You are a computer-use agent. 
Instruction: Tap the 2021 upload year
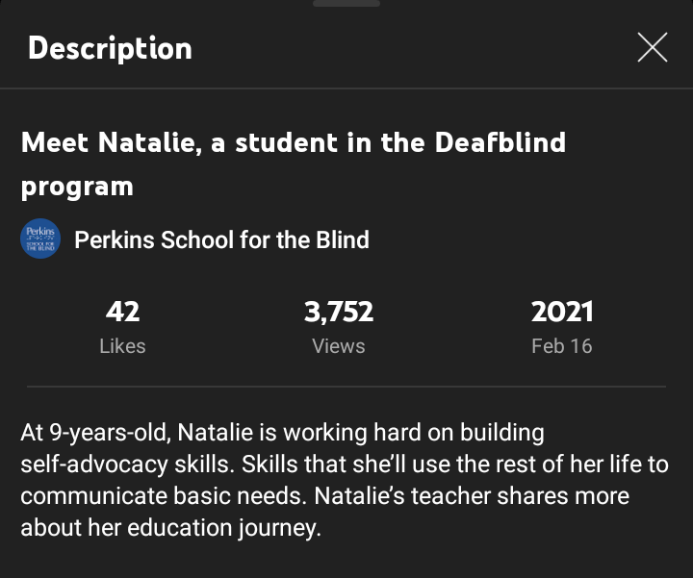click(562, 312)
